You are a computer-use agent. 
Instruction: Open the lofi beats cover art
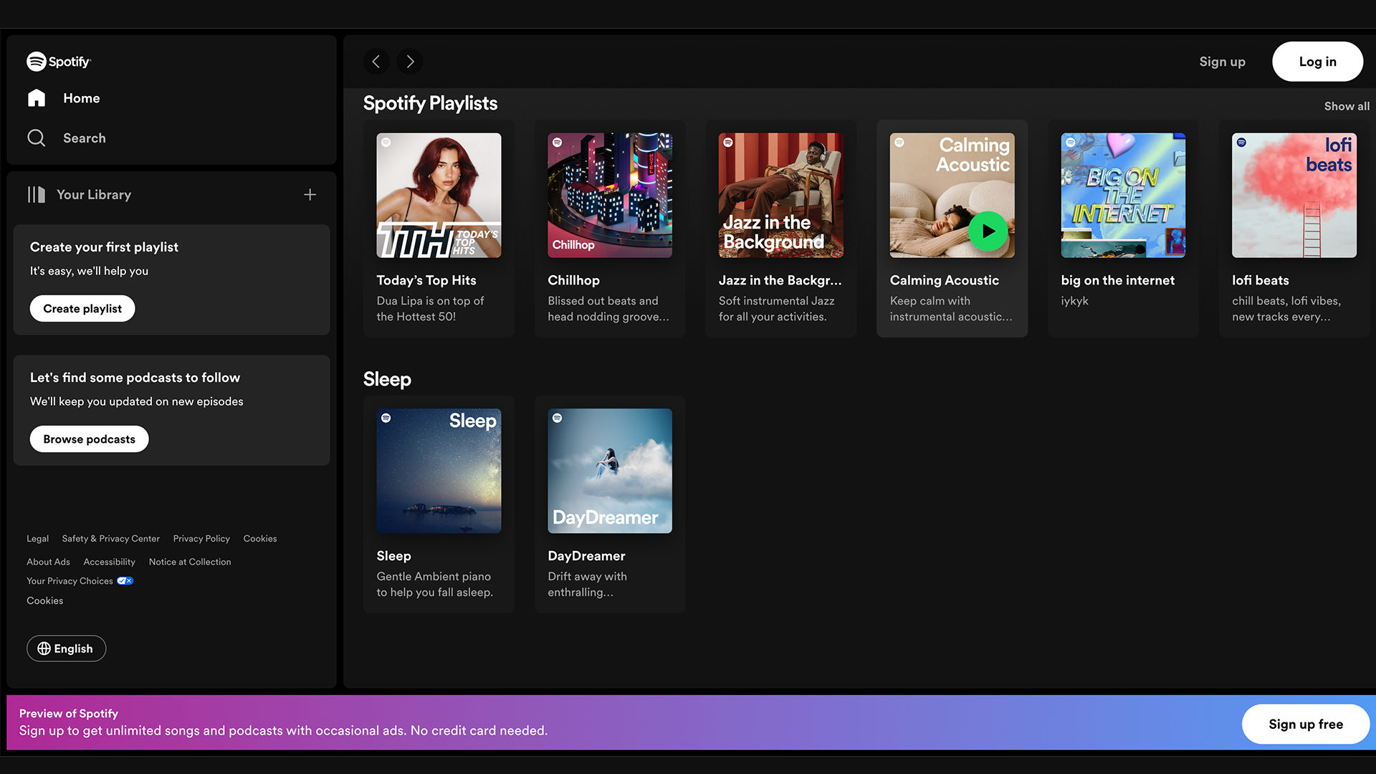(x=1294, y=195)
